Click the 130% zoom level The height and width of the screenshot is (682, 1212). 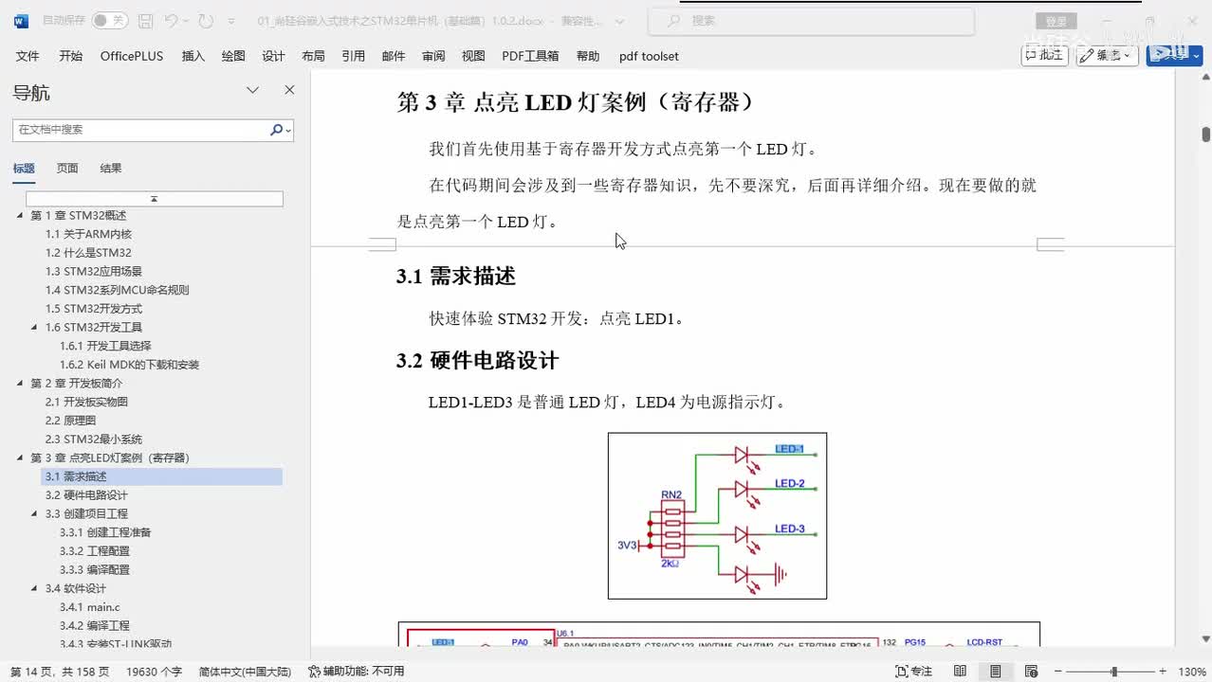point(1192,672)
